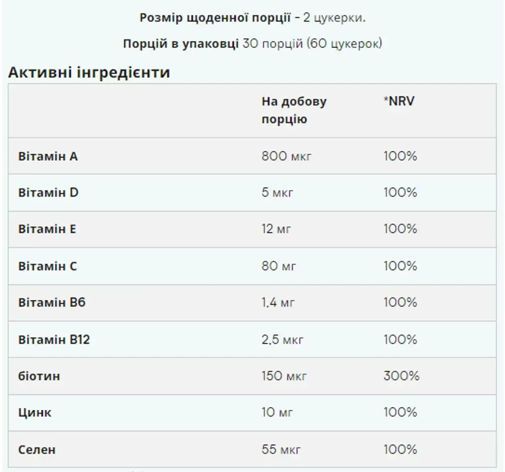
Task: Select the 'Порцій в упаковці' text
Action: coord(181,43)
